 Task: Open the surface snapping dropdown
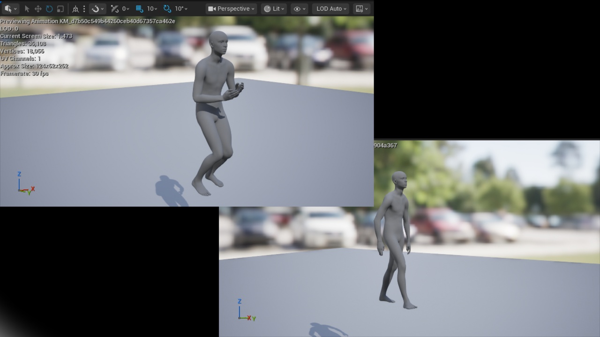coord(97,8)
